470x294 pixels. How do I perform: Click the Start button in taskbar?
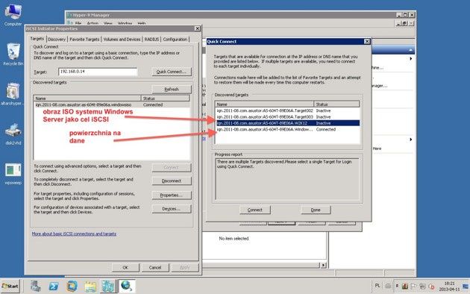[10, 287]
